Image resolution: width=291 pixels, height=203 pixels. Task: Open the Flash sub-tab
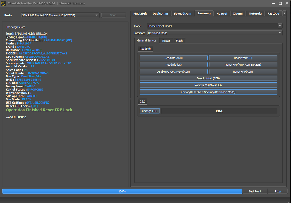[x=179, y=41]
